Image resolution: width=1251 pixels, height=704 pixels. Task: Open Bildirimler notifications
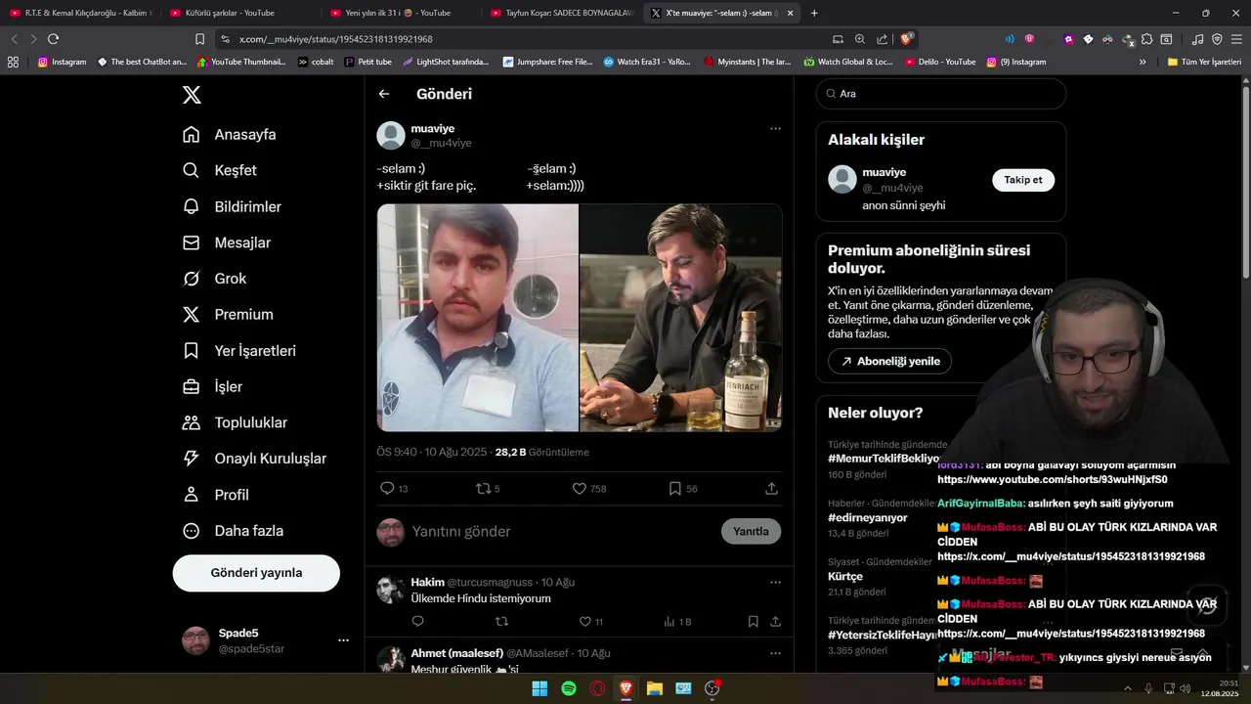coord(232,206)
